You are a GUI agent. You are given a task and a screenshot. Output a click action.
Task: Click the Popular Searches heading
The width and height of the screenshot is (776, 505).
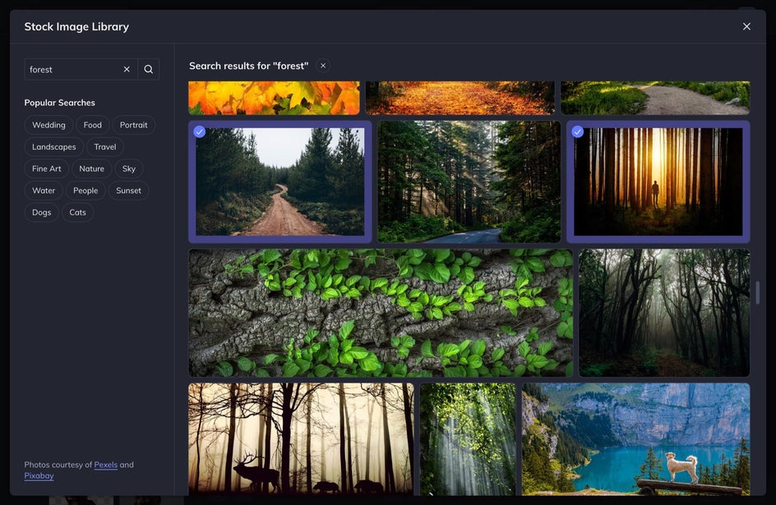59,103
